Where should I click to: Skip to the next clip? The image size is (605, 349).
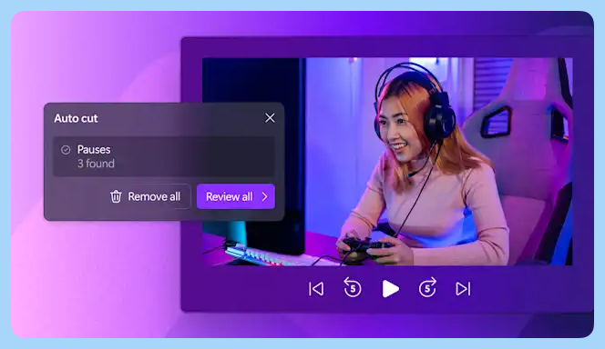[463, 289]
